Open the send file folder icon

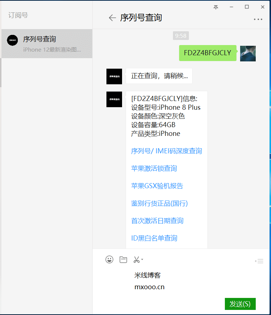coord(123,259)
